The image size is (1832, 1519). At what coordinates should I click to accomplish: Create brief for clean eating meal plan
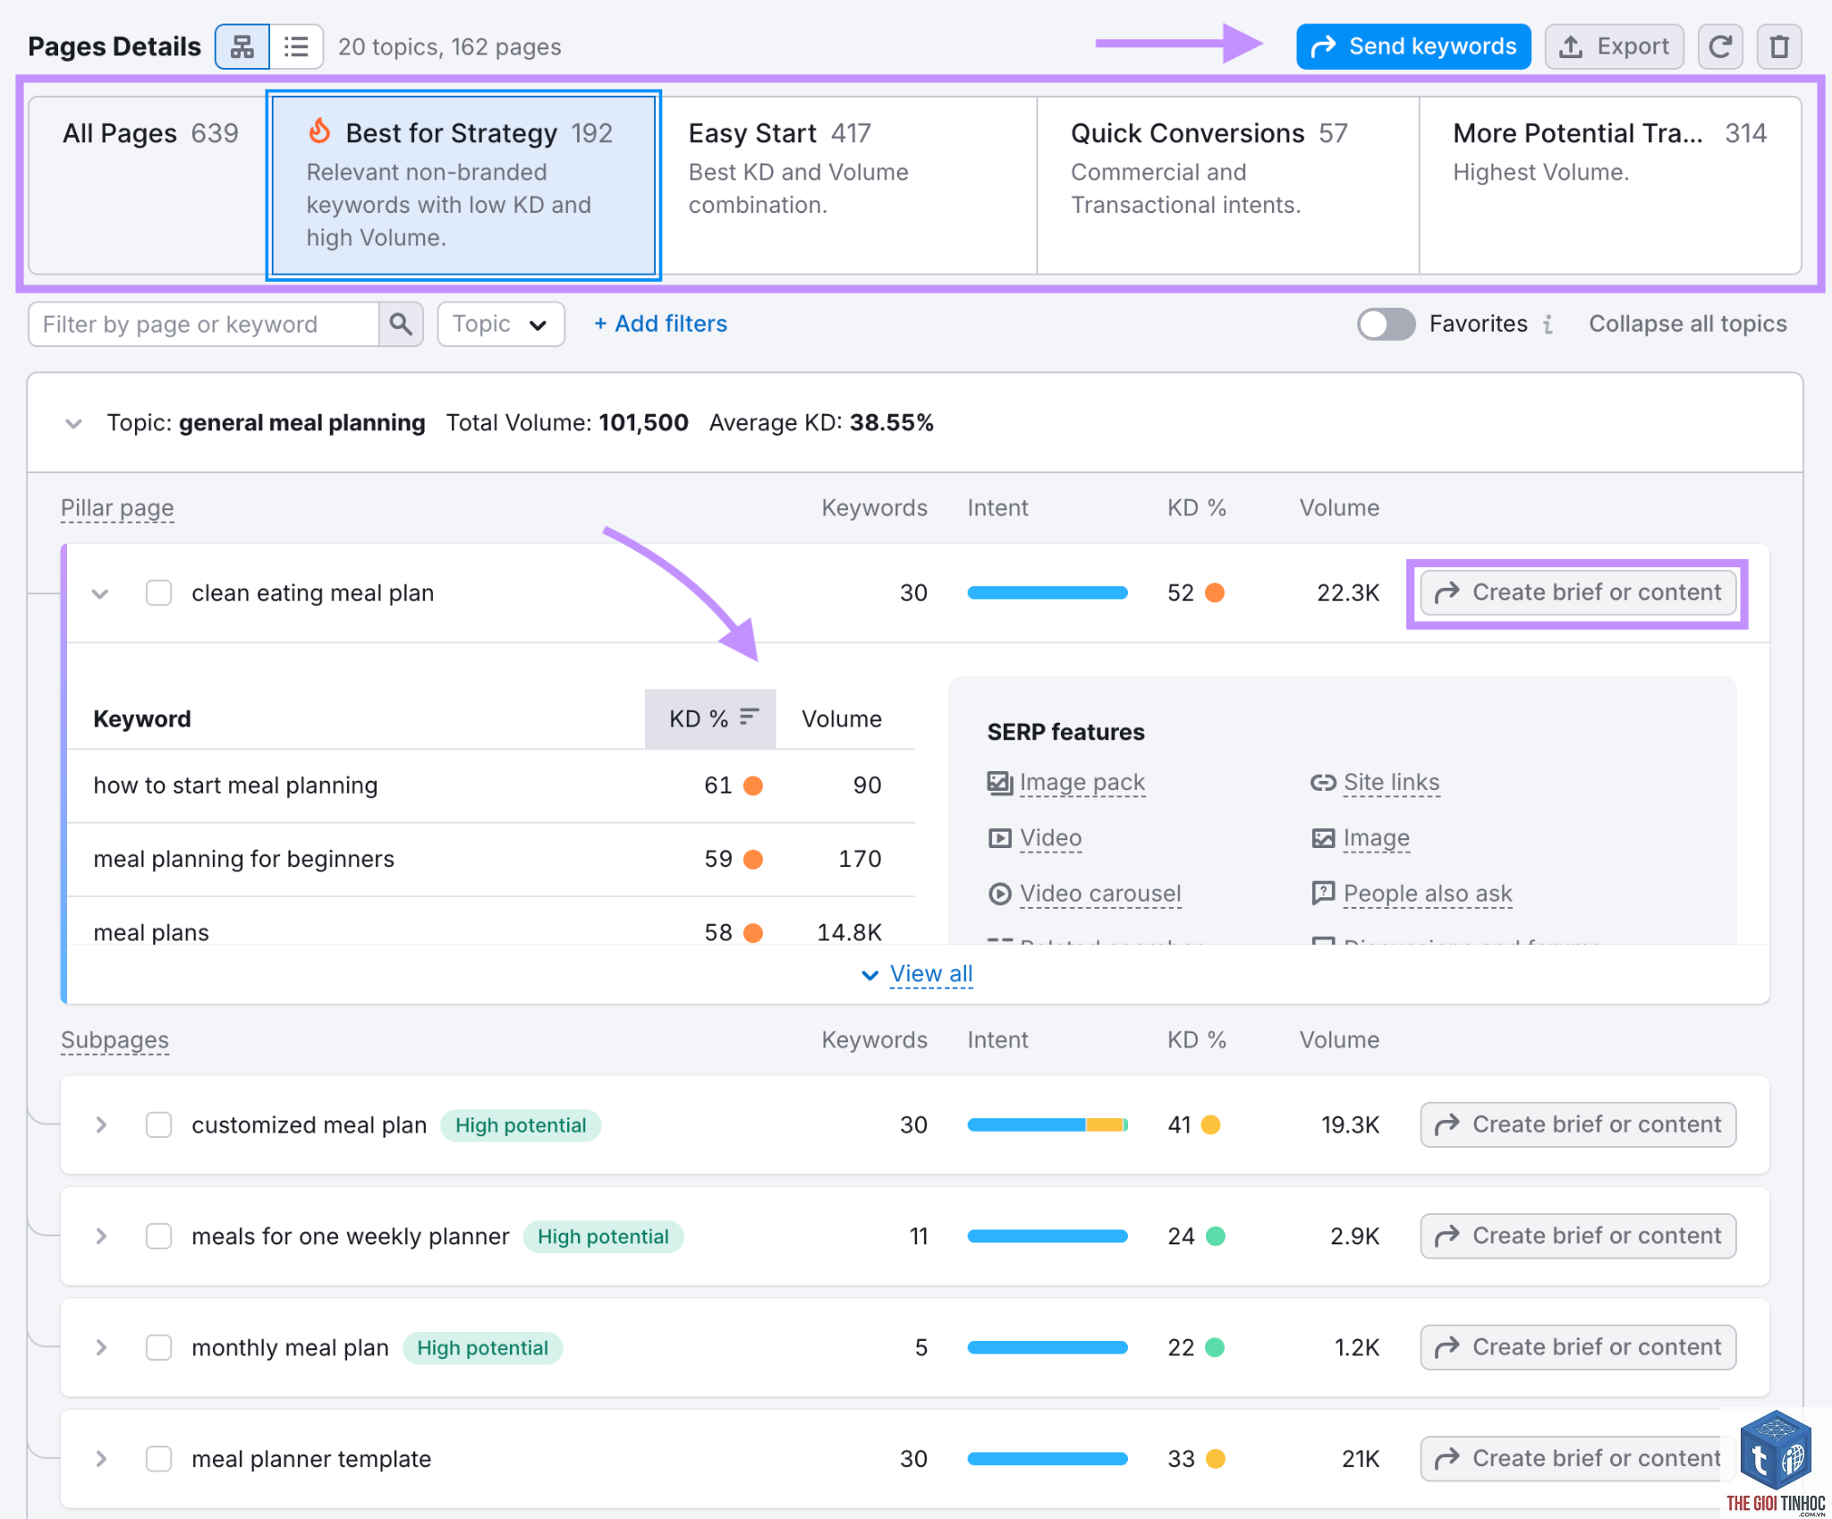click(x=1578, y=593)
